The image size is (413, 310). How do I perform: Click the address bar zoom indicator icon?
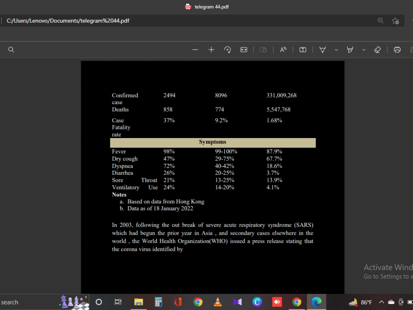click(381, 21)
